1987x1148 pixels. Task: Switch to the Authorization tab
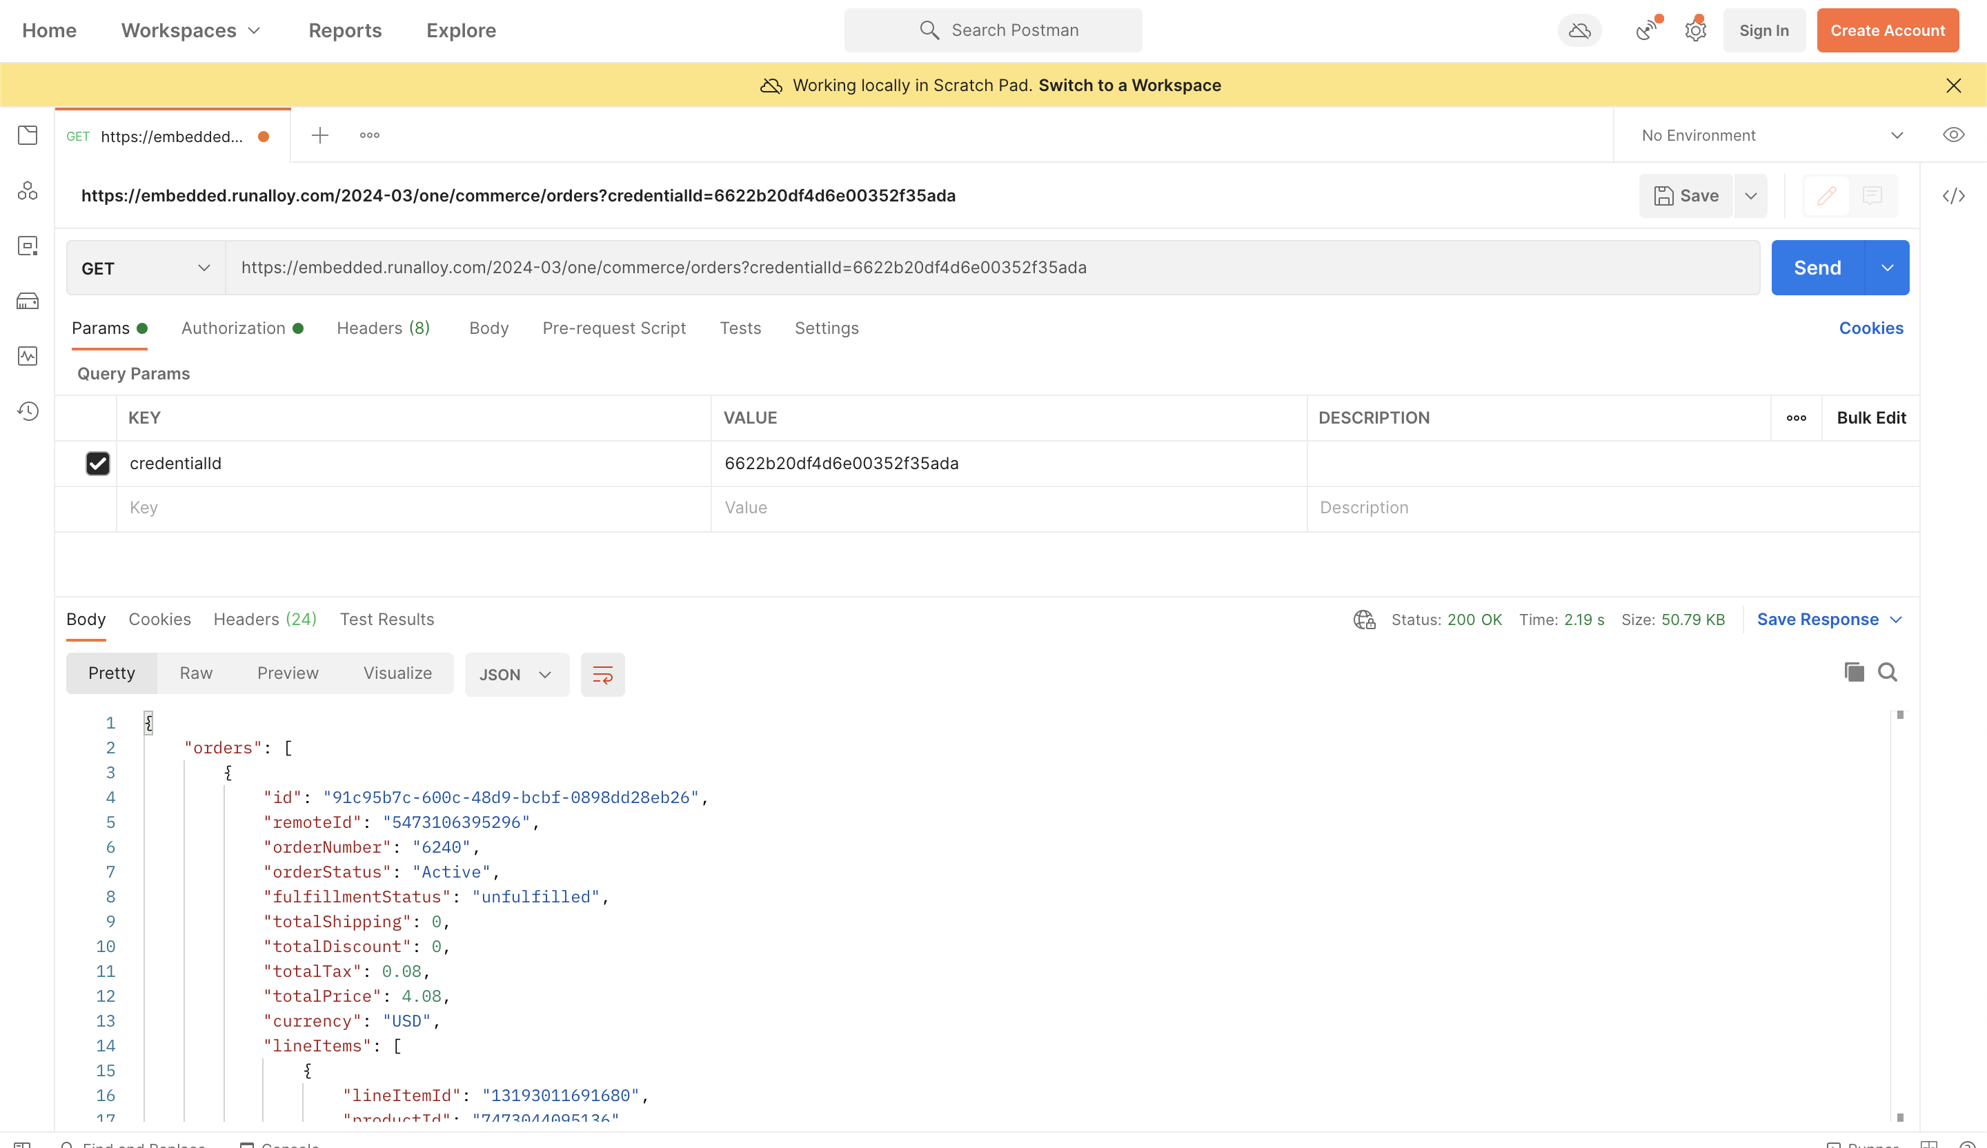pos(242,328)
